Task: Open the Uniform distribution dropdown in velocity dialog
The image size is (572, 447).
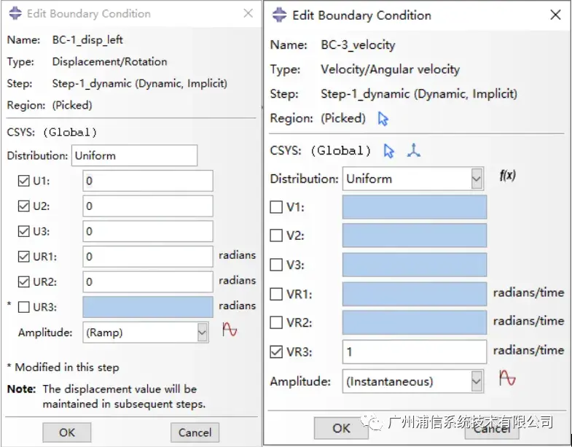Action: pyautogui.click(x=477, y=179)
